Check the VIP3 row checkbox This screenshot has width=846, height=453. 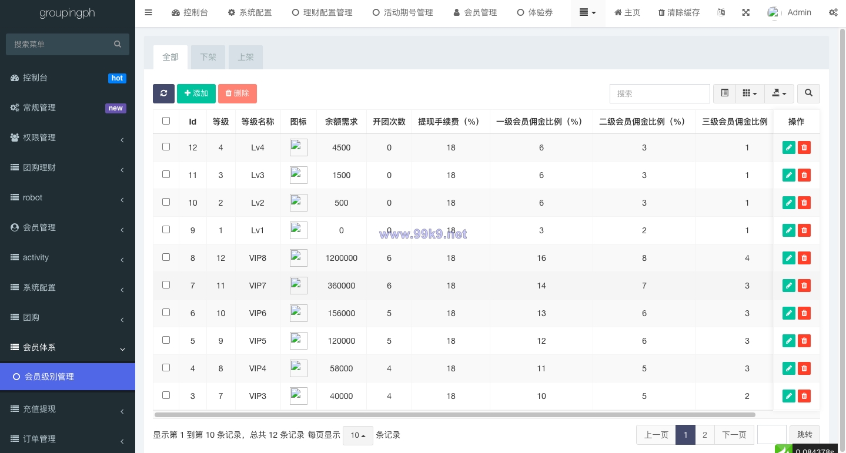pyautogui.click(x=166, y=395)
